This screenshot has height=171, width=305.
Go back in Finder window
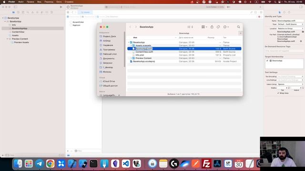(x=130, y=27)
